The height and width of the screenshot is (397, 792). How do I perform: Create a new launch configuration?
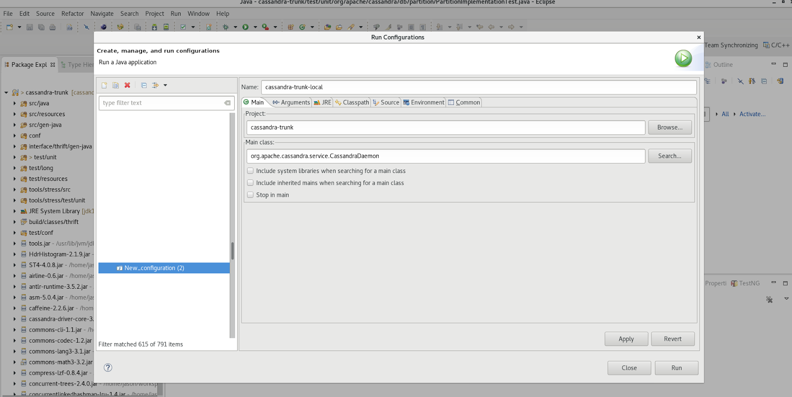(x=104, y=86)
